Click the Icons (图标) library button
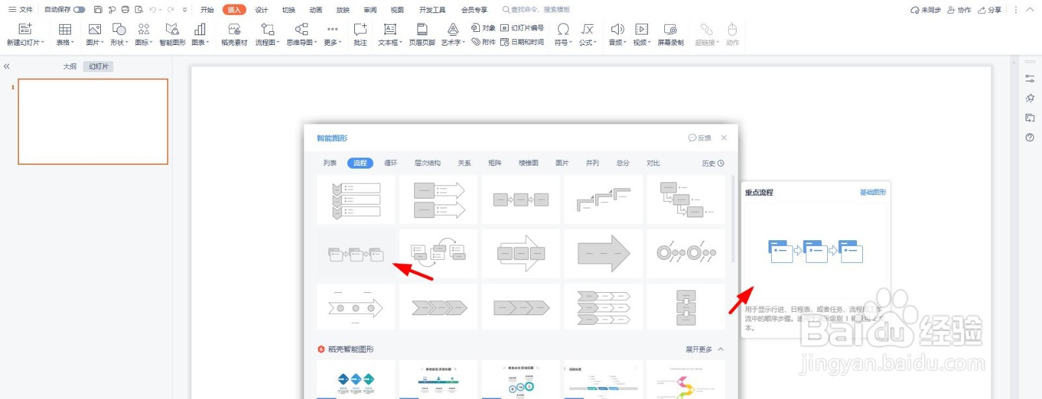Screen dimensions: 1042x399 click(x=144, y=29)
